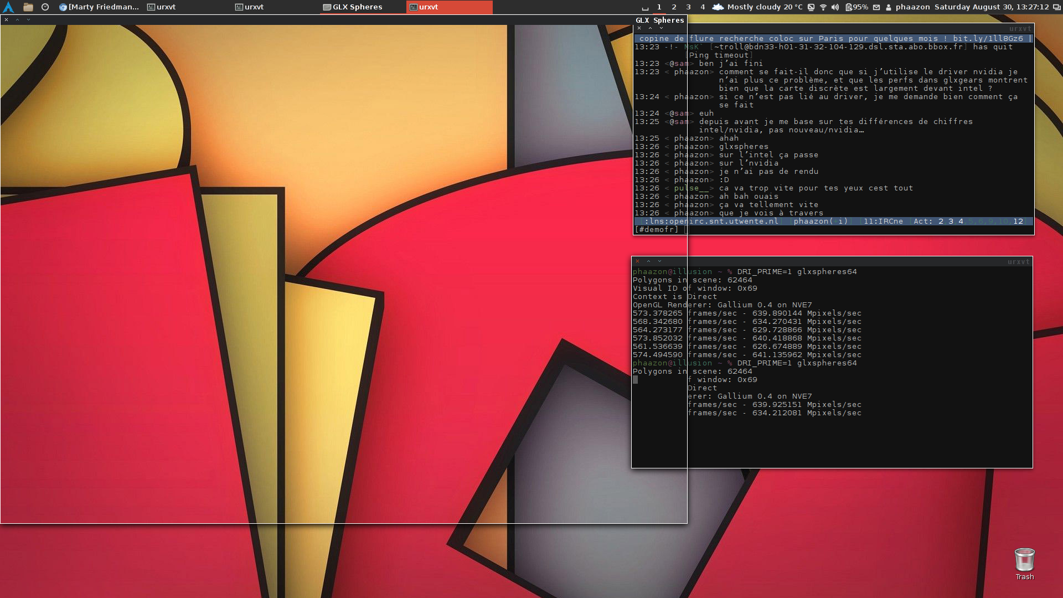Click the Trash icon on desktop

(1025, 560)
